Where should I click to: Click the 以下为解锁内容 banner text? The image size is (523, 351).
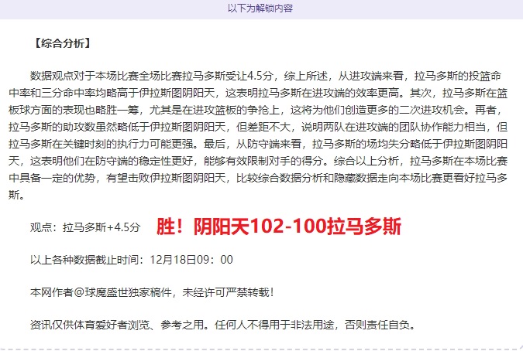[x=260, y=8]
